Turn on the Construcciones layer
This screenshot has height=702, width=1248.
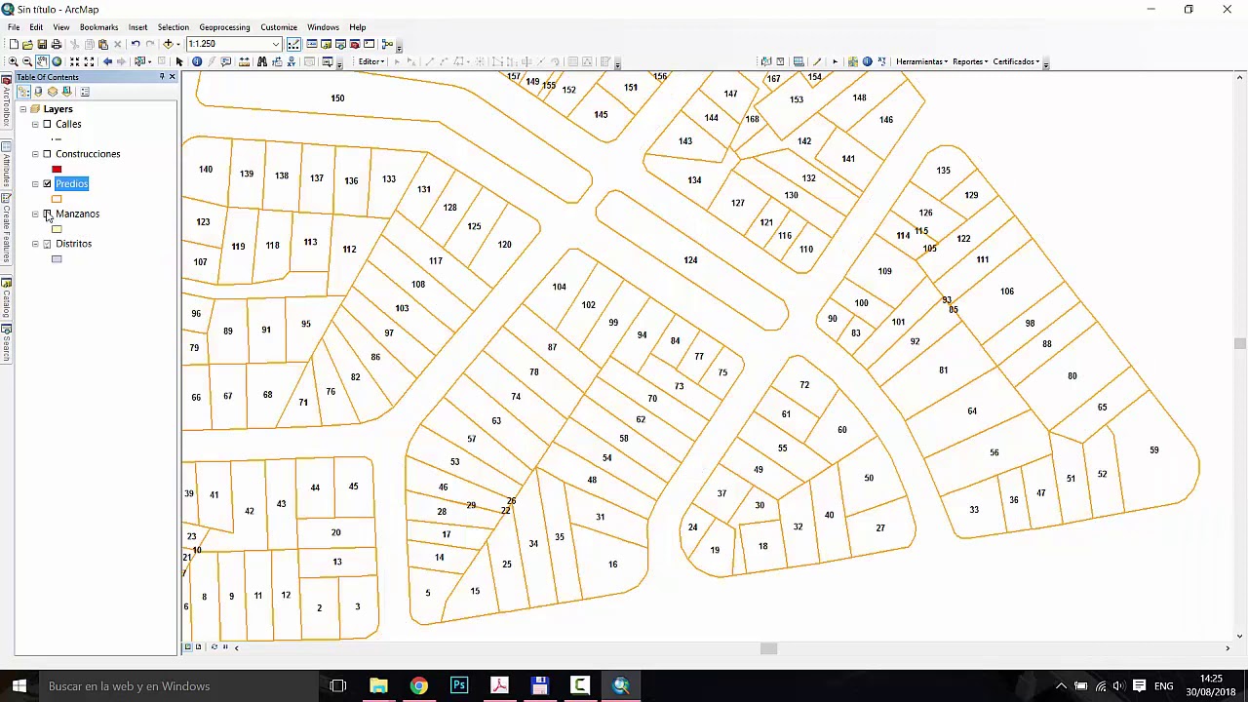[x=47, y=154]
